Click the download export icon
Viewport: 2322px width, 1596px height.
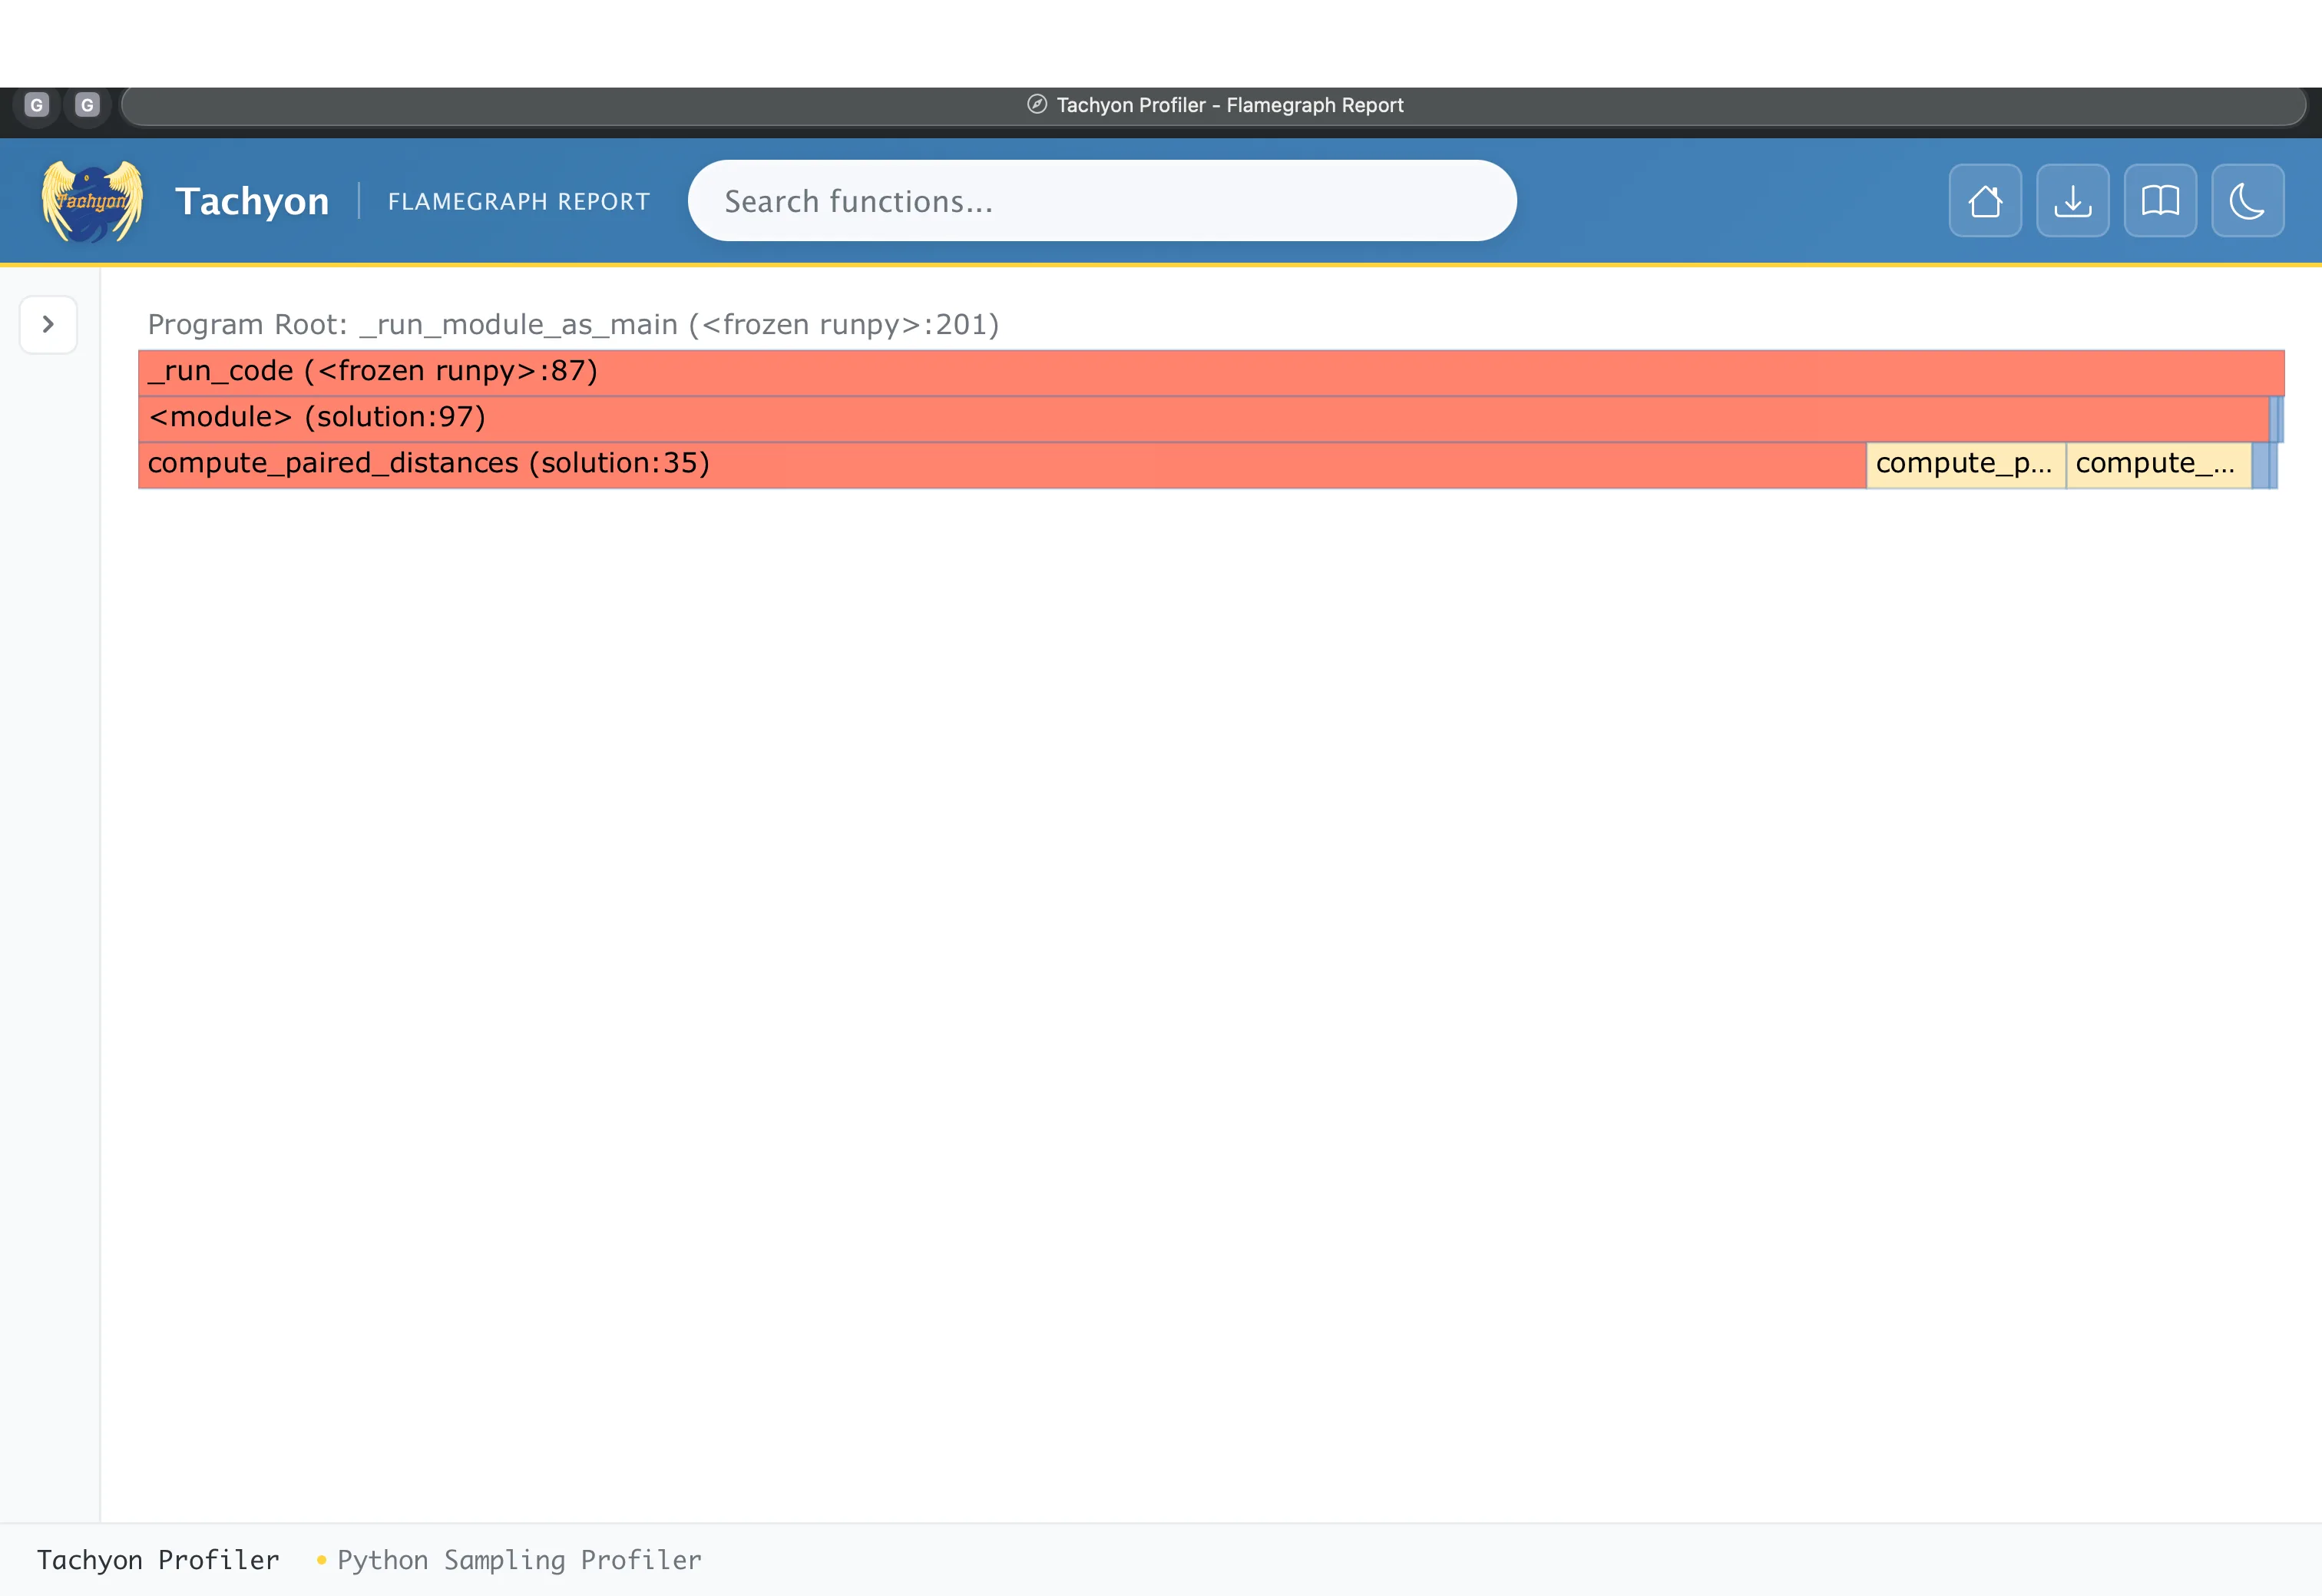[2073, 201]
